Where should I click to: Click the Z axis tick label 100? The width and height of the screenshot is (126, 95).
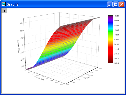click(x=22, y=38)
